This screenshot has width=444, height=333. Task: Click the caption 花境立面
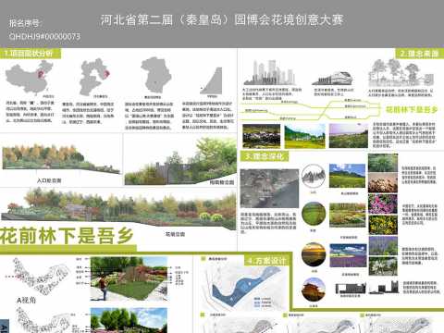175,234
